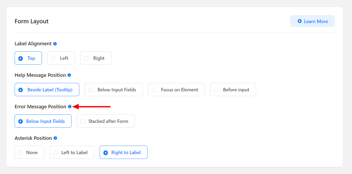Choose Below Input Fields help message option

click(x=114, y=90)
